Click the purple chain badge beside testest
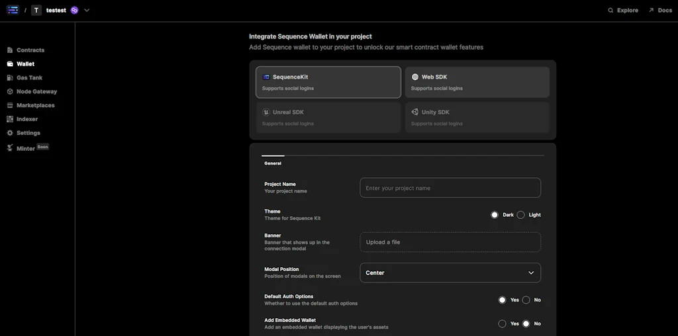Screen dimensions: 678x336 pyautogui.click(x=74, y=11)
